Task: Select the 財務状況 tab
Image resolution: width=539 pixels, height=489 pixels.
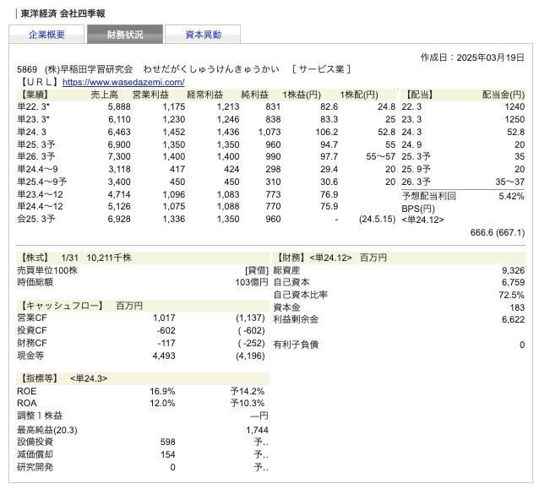Action: 125,35
